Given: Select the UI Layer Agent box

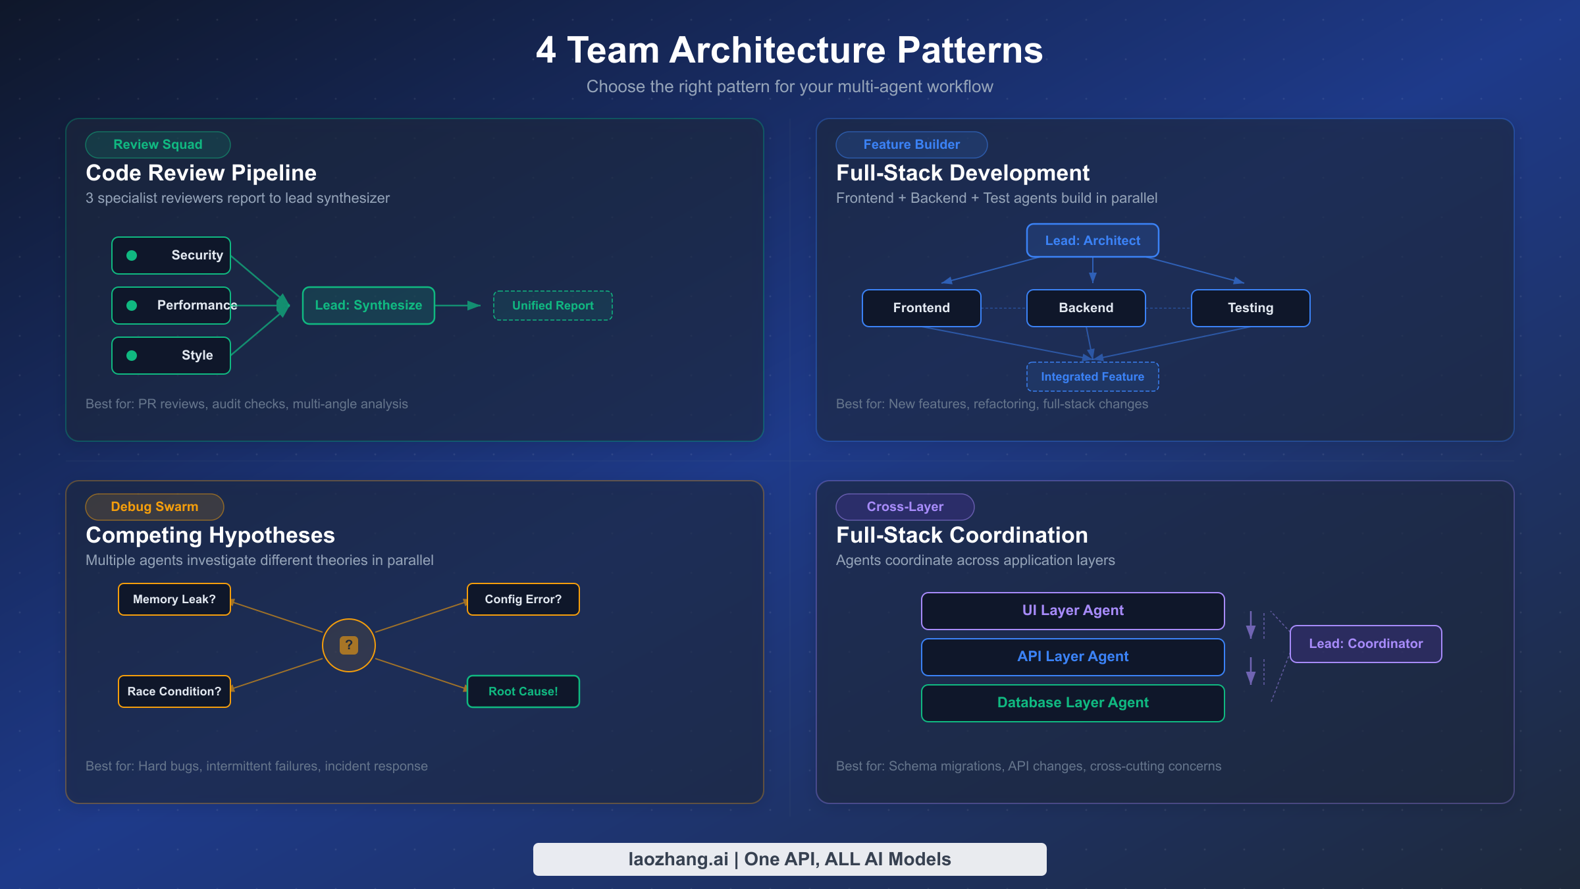Looking at the screenshot, I should (x=1072, y=610).
